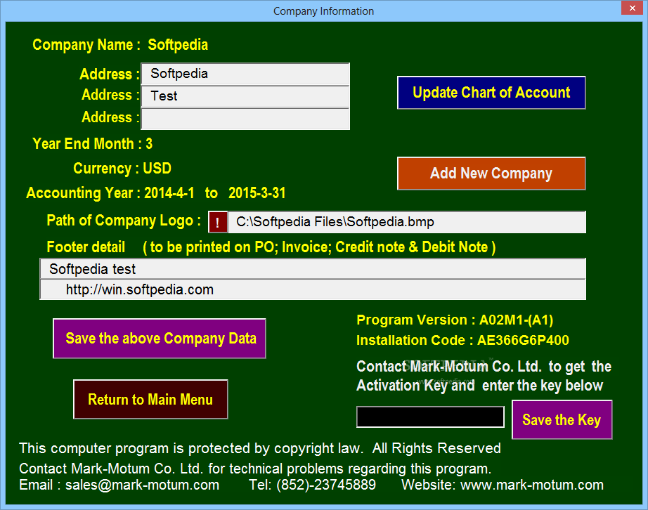
Task: Click Currency : USD text
Action: click(122, 168)
